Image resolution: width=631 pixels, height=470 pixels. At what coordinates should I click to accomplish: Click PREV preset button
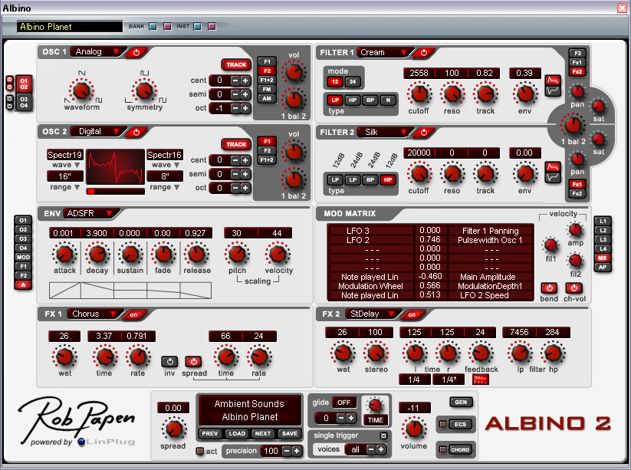click(x=209, y=433)
